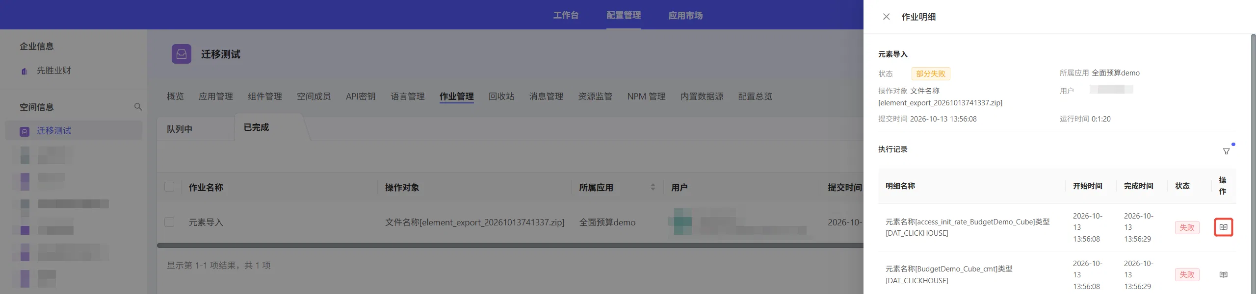Click the access_init_rate_BudgetDemo_Cube detail name
The width and height of the screenshot is (1256, 294).
coord(967,227)
